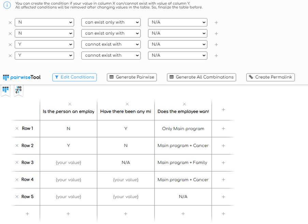Viewport: 308px width, 224px height.
Task: Open fourth condition's 'cannot exist with' dropdown
Action: (111, 55)
